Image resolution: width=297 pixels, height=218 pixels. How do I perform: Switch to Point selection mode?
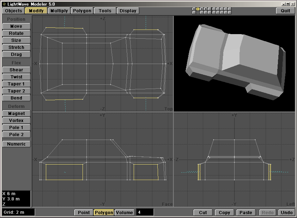click(x=84, y=212)
